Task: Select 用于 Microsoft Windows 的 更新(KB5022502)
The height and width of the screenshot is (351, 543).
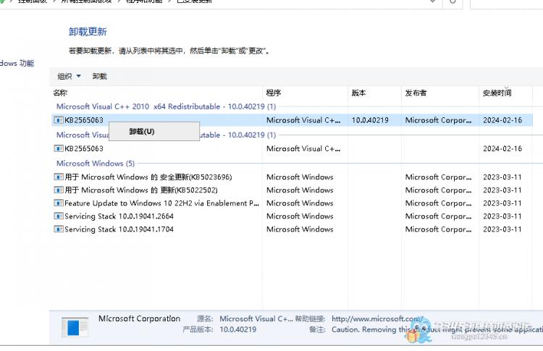Action: click(141, 190)
